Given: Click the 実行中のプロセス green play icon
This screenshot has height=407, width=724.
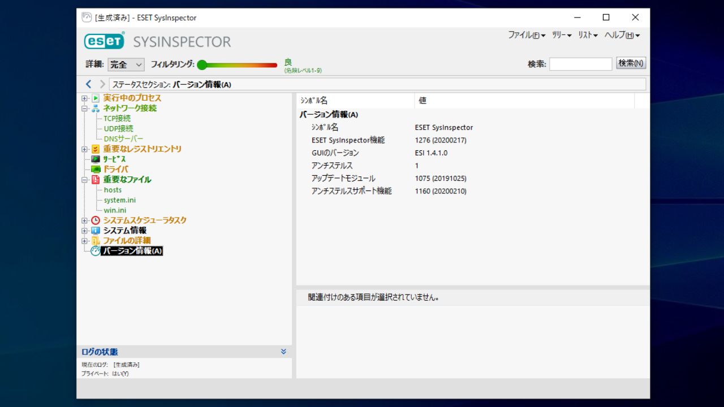Looking at the screenshot, I should click(x=96, y=98).
